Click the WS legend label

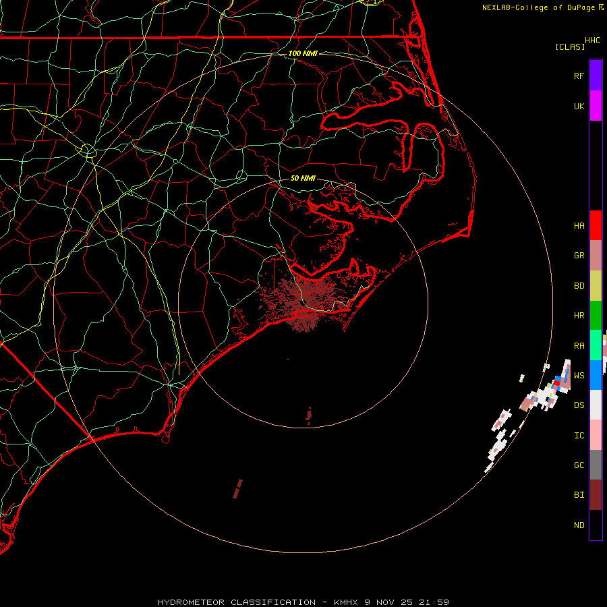tap(579, 376)
